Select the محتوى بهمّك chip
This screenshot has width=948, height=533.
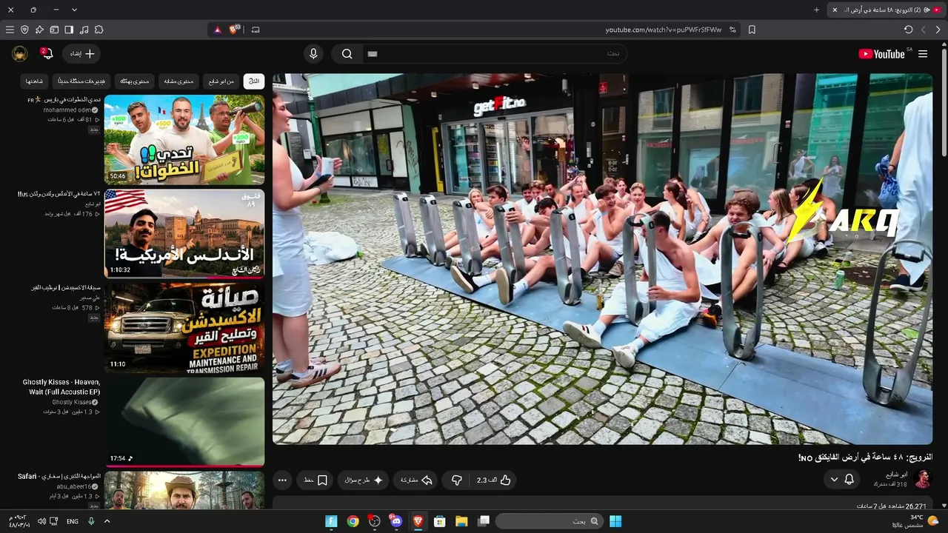[x=134, y=81]
